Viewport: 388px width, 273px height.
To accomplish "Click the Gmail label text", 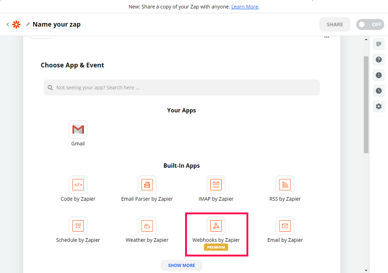I will coord(78,144).
